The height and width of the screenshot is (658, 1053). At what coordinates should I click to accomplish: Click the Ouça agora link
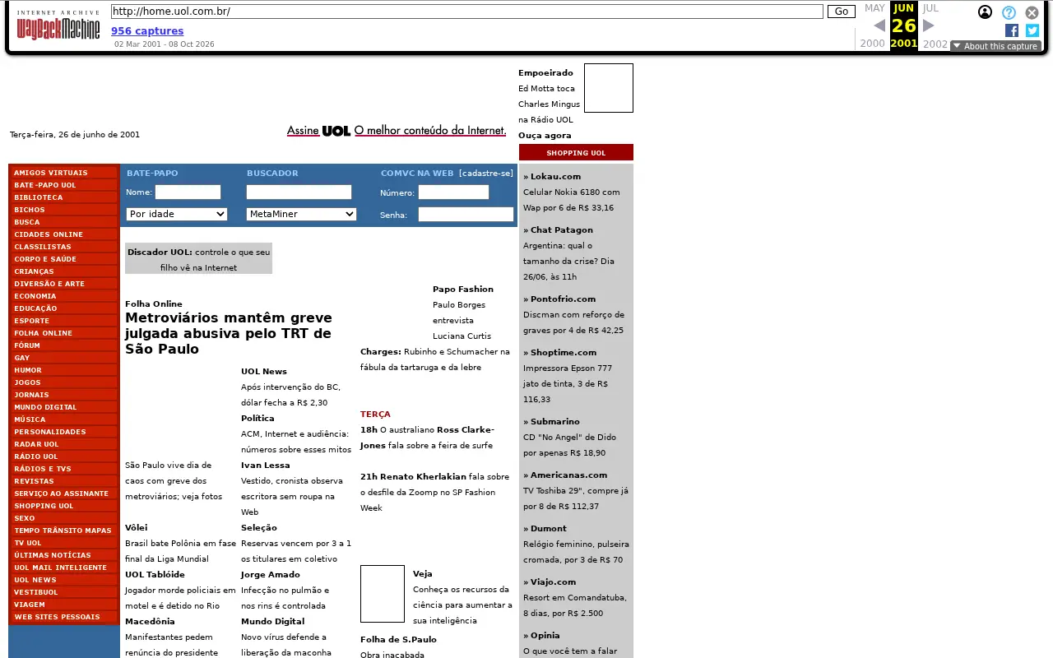coord(545,136)
